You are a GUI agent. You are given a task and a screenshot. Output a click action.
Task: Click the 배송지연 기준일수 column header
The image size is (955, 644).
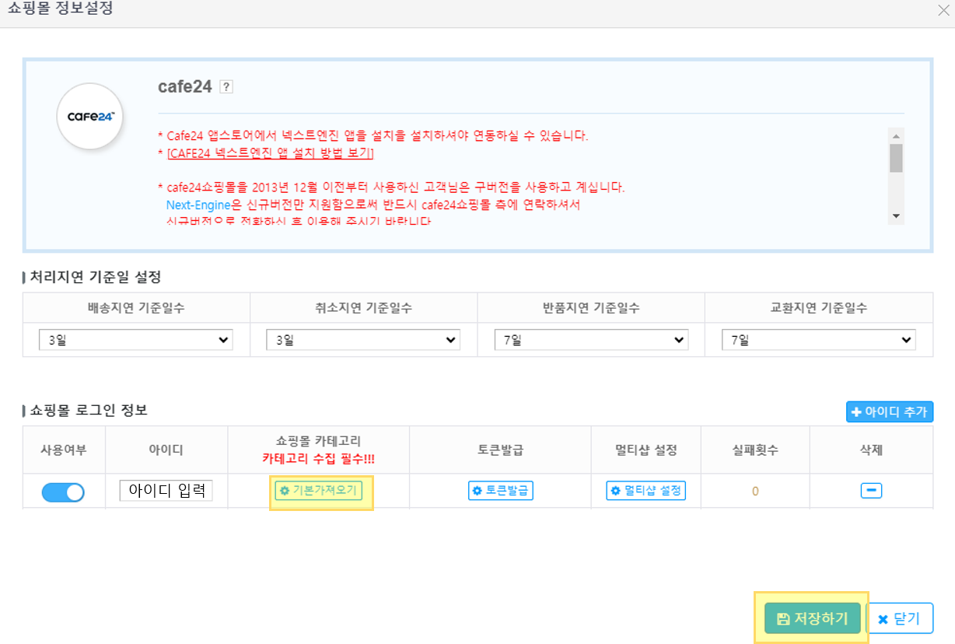point(136,308)
